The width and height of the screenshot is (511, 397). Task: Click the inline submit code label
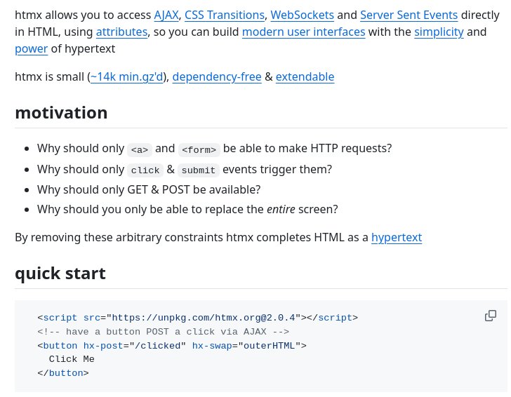tap(197, 170)
